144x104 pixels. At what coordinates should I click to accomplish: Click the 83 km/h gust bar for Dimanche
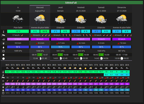coord(122,39)
